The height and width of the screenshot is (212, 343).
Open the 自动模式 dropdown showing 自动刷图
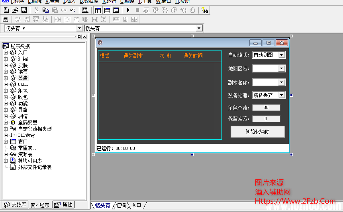click(282, 55)
